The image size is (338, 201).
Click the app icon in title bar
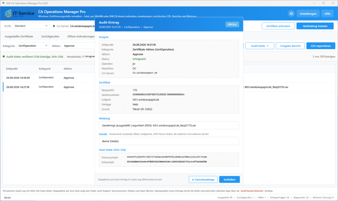[x=3, y=3]
